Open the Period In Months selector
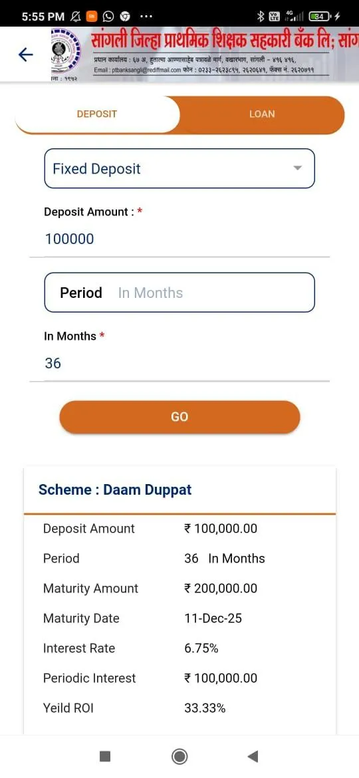 click(179, 292)
